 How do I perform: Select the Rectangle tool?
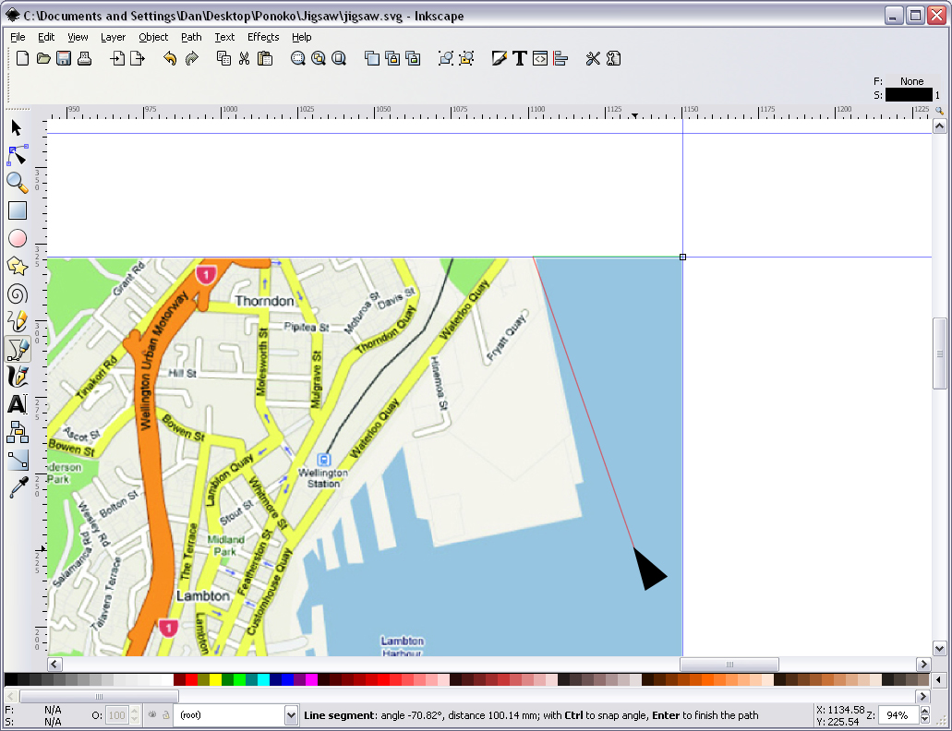pyautogui.click(x=18, y=210)
